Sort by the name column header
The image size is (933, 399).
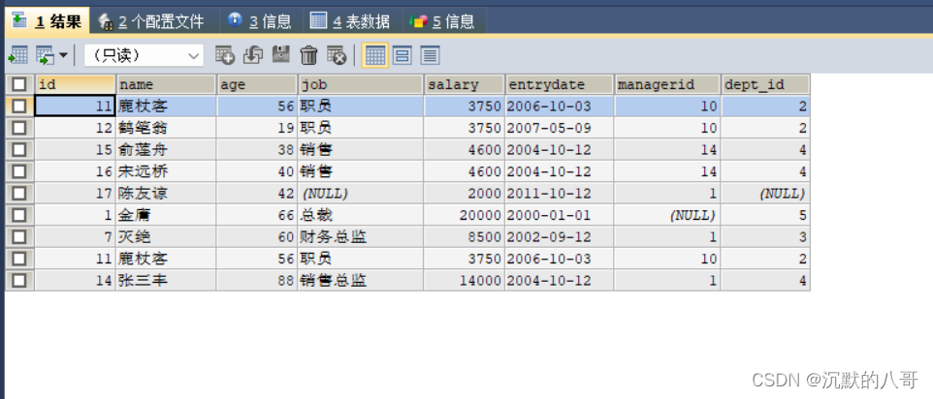pyautogui.click(x=166, y=84)
